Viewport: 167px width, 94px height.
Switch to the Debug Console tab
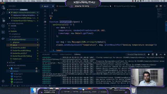pyautogui.click(x=66, y=55)
